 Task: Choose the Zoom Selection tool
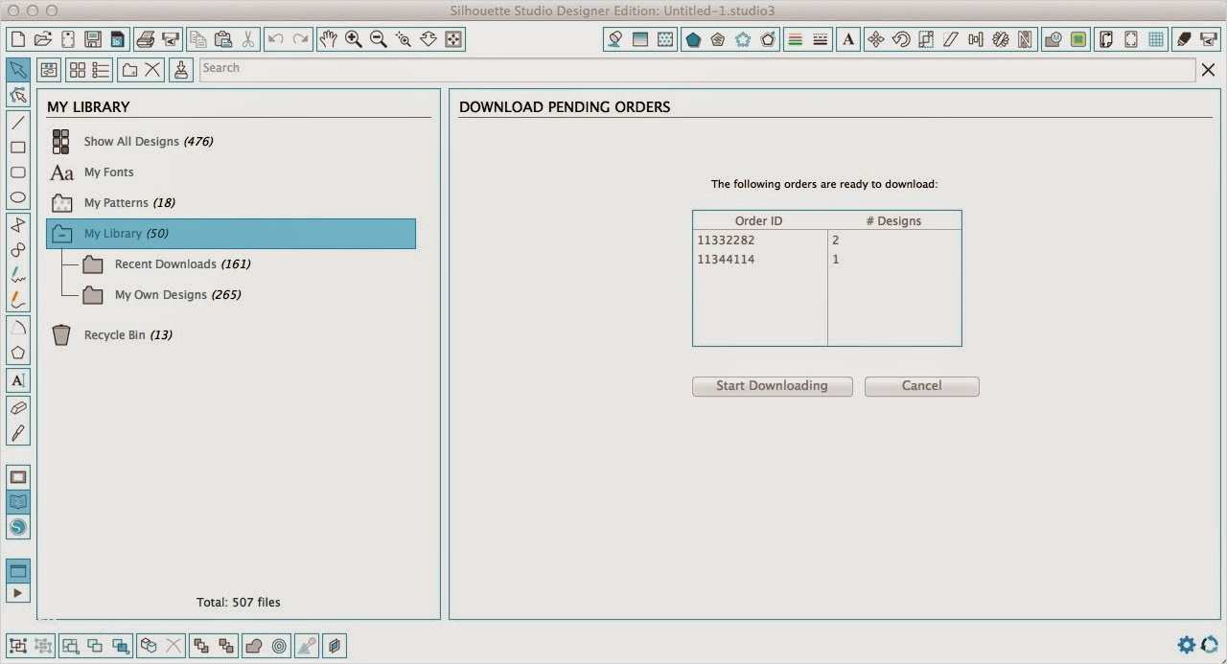click(x=404, y=39)
